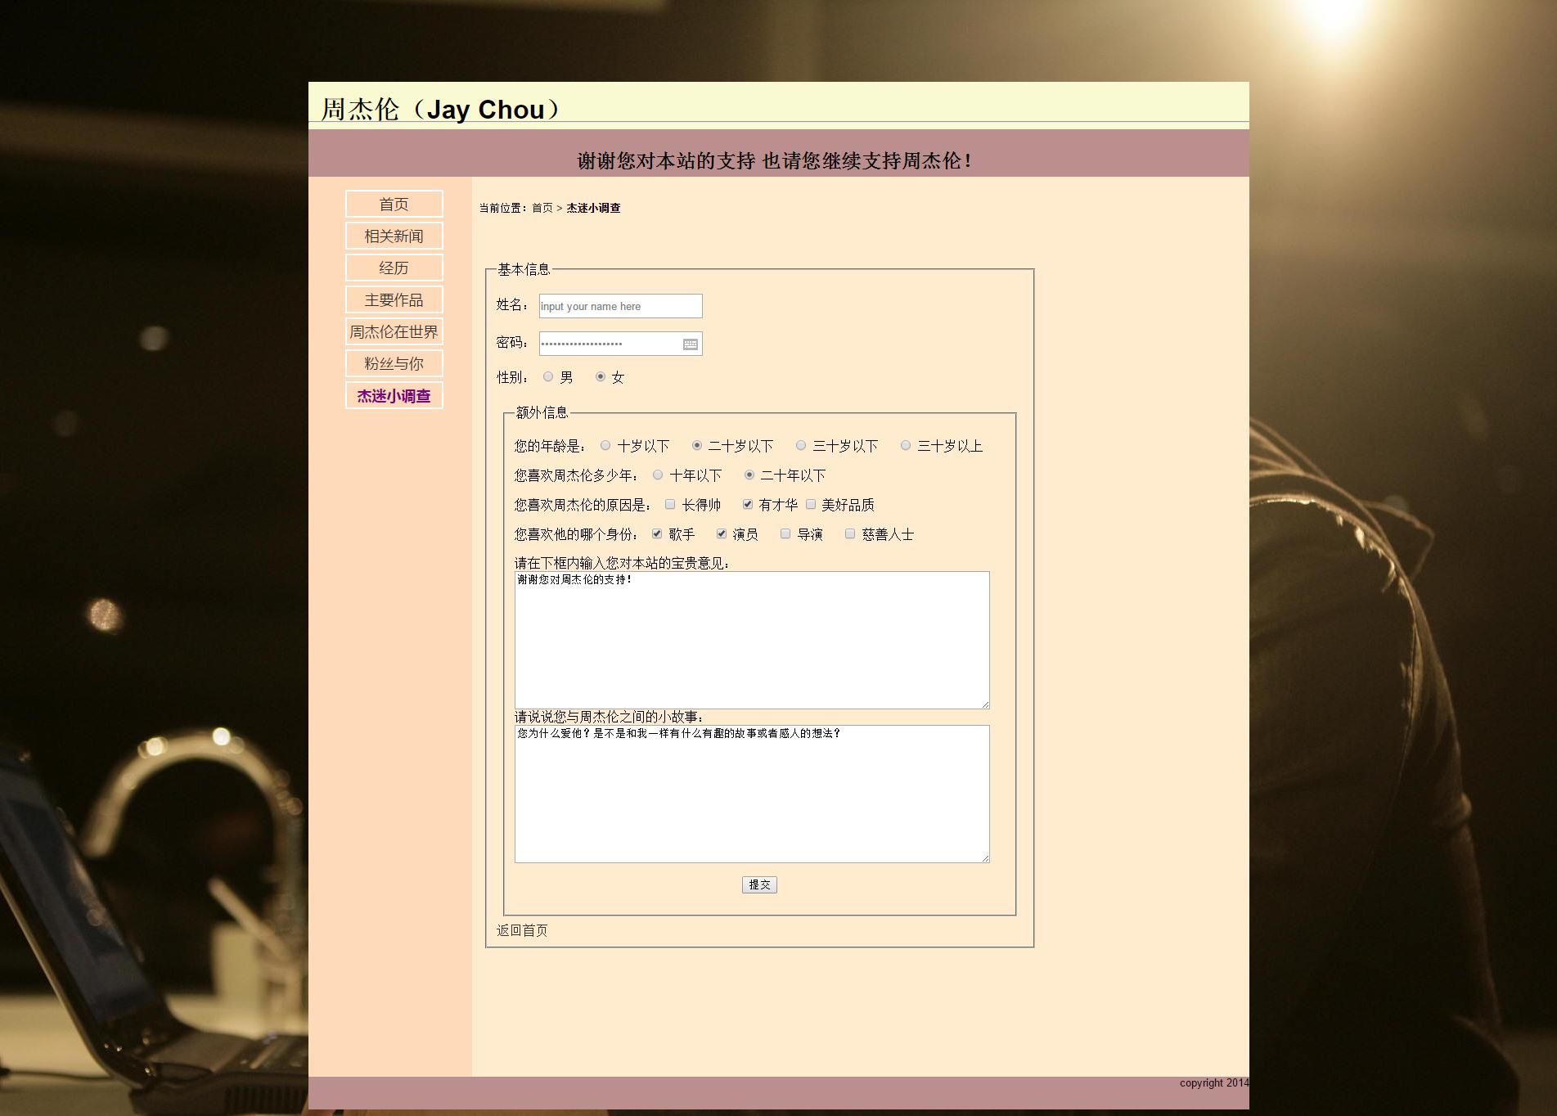Screen dimensions: 1557x1116
Task: Uncheck the 有才华 checkbox
Action: pos(748,505)
